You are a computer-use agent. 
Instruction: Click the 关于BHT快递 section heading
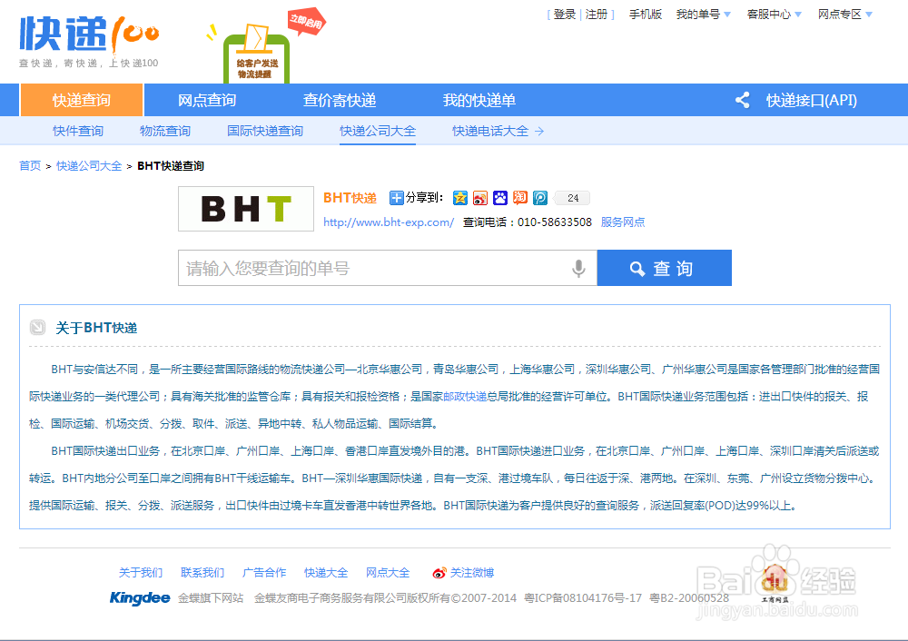(x=96, y=328)
